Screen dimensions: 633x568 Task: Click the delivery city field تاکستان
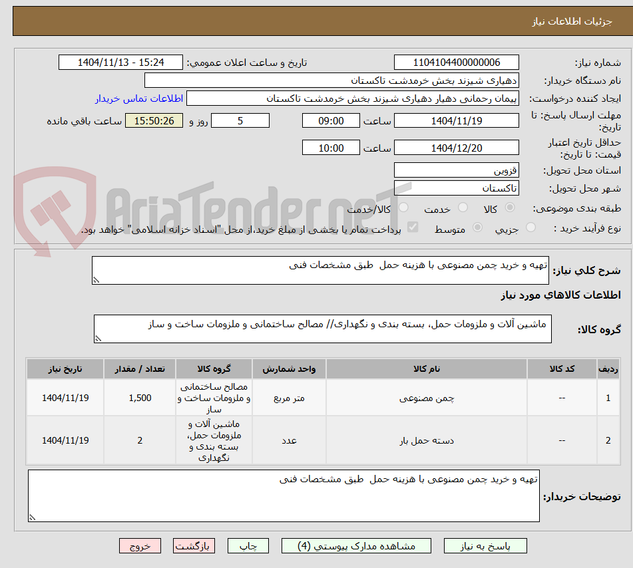click(456, 188)
